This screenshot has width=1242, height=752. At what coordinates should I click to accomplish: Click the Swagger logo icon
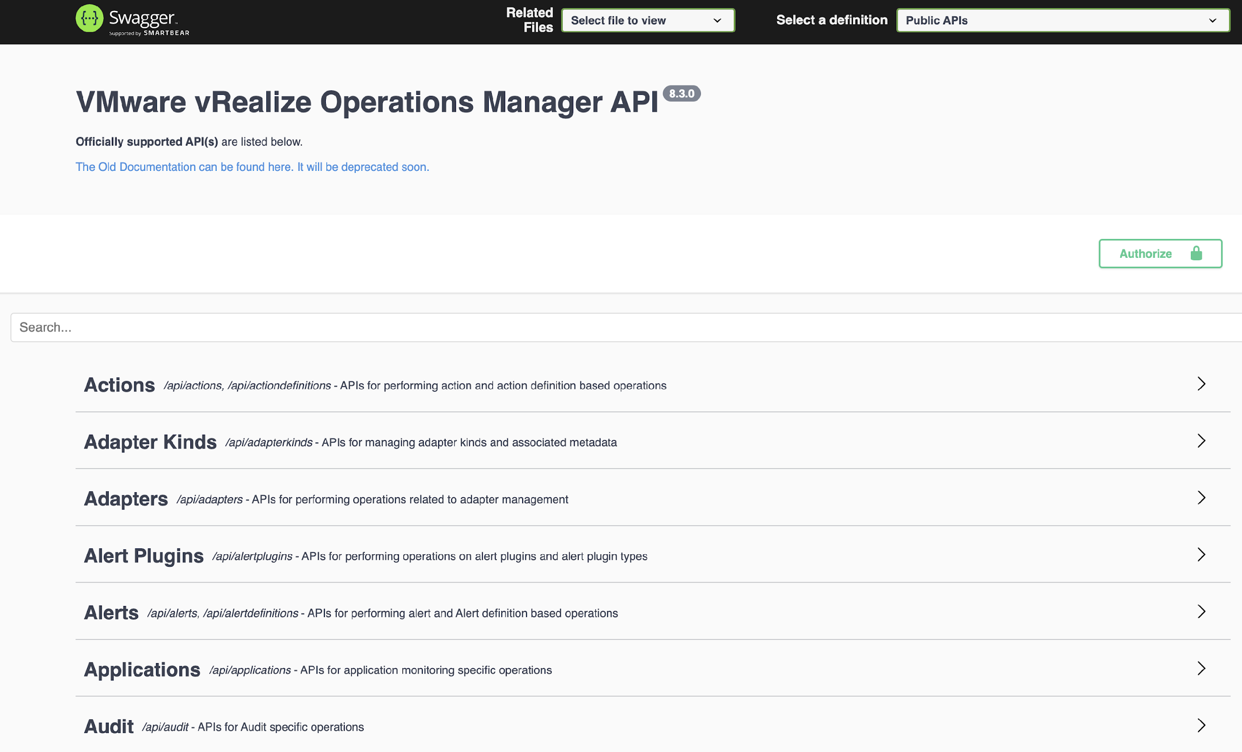point(89,18)
